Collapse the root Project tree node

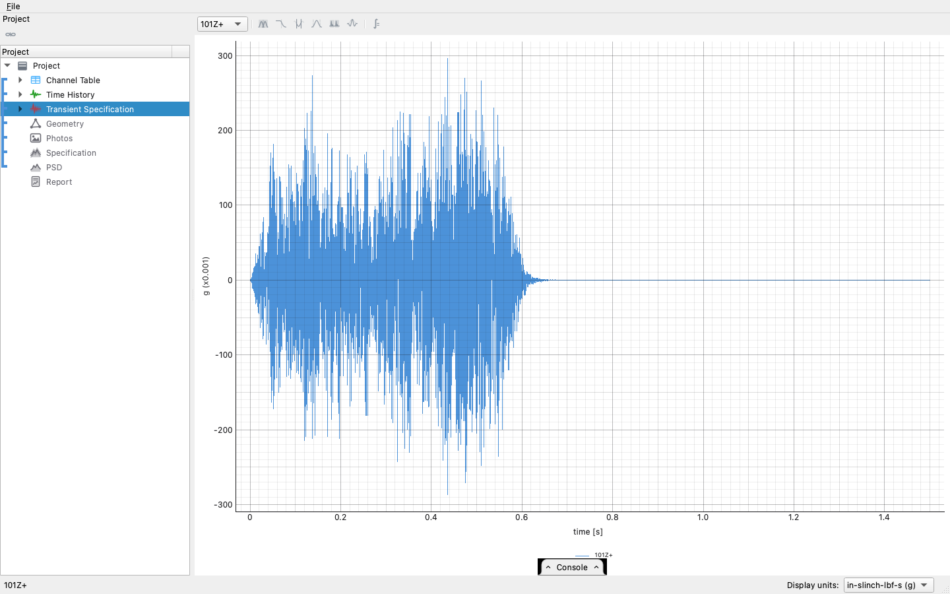(7, 65)
